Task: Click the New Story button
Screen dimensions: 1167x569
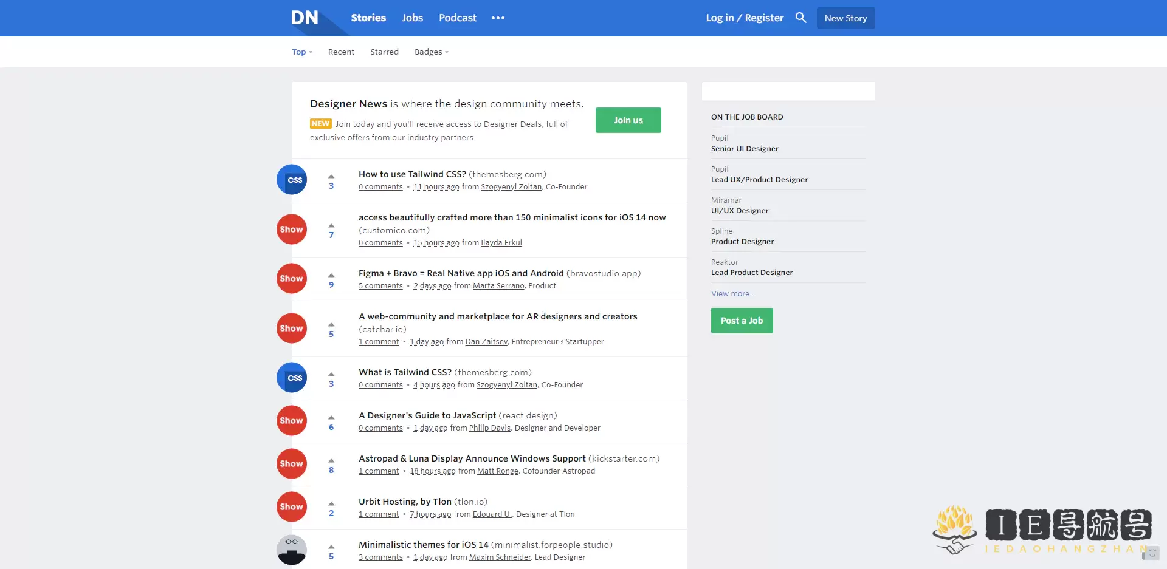Action: coord(845,18)
